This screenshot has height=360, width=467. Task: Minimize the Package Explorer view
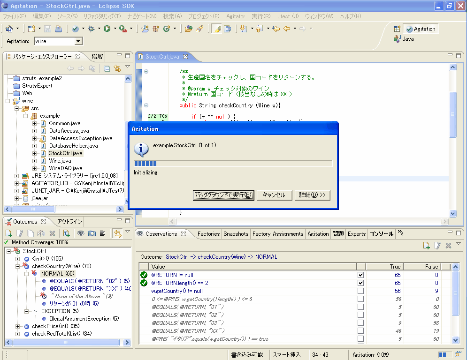point(119,55)
